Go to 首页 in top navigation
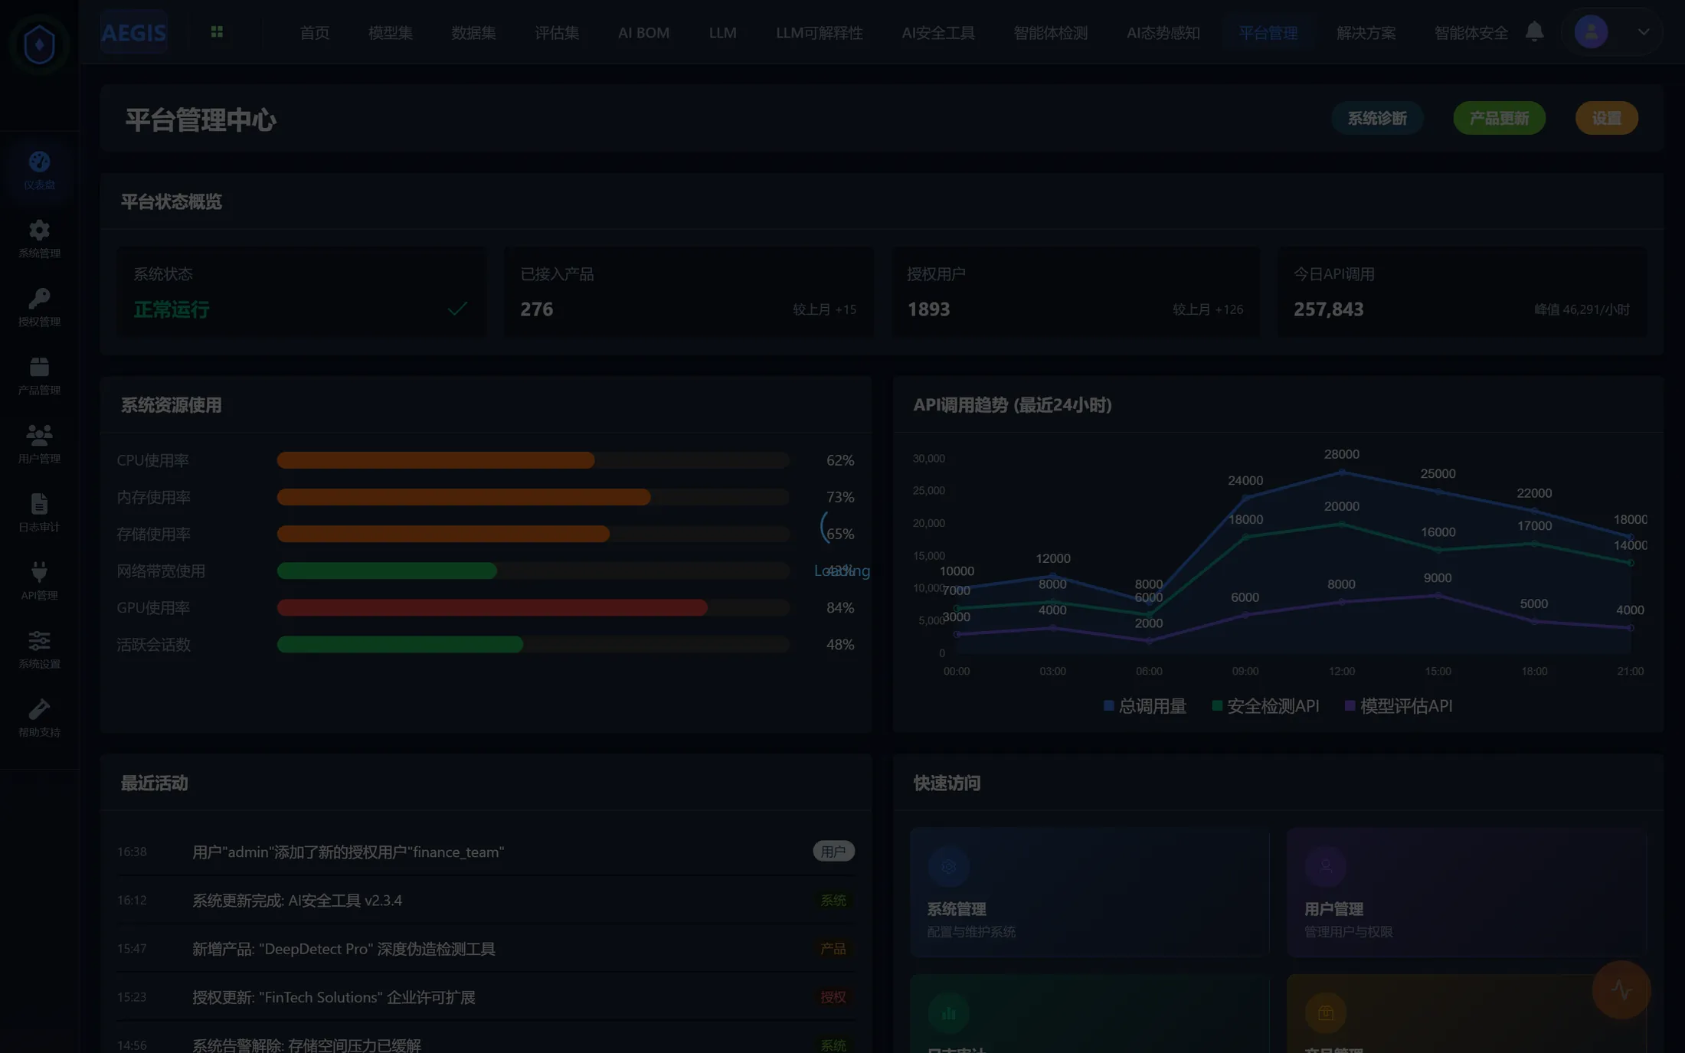 315,33
